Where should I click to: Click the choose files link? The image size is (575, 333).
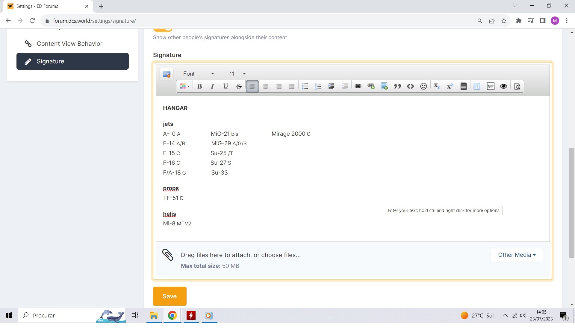[x=281, y=255]
